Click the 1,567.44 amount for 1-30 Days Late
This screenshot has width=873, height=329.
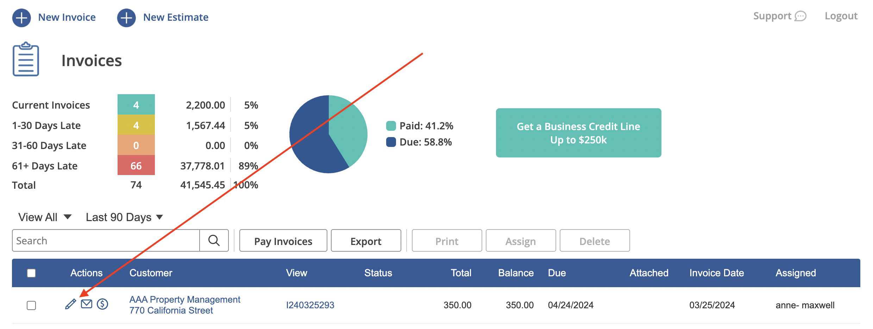point(205,125)
